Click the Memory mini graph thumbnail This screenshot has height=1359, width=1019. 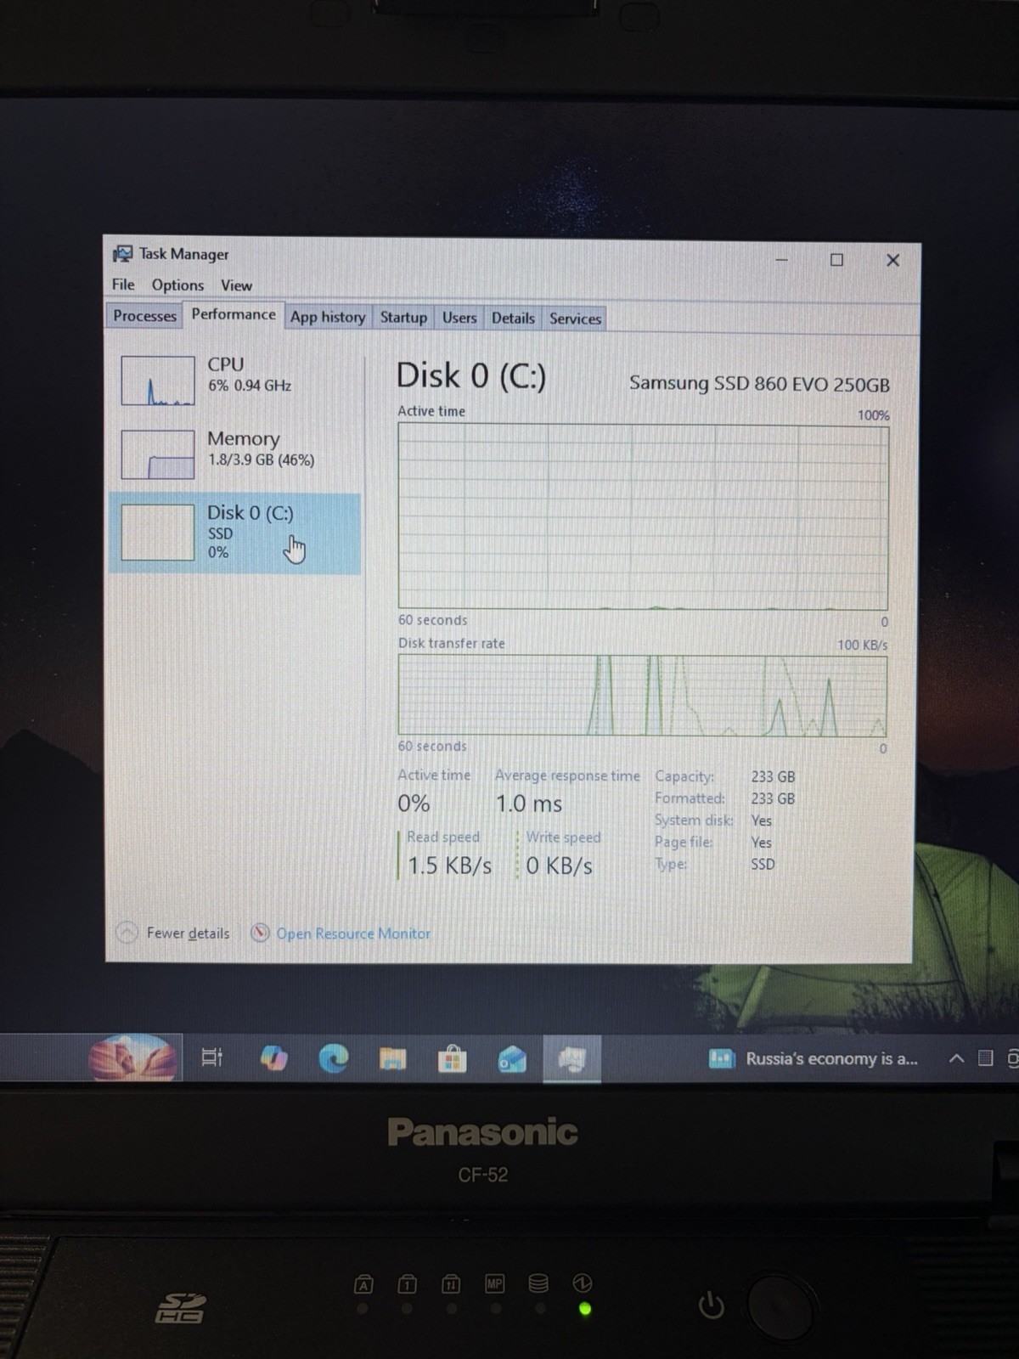[x=158, y=454]
